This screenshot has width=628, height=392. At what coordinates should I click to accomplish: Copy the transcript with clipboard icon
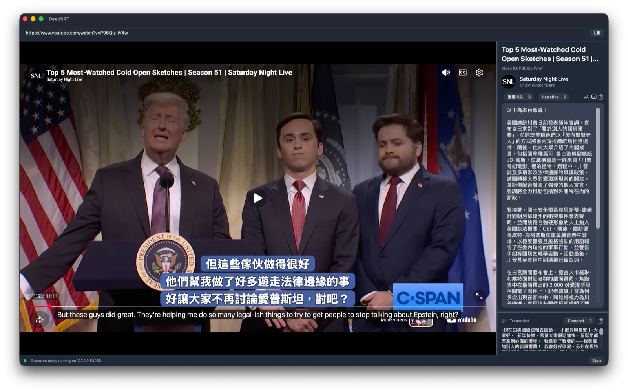[x=601, y=321]
